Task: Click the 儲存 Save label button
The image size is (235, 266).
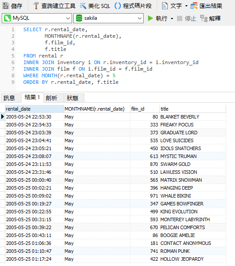Action: (16, 6)
